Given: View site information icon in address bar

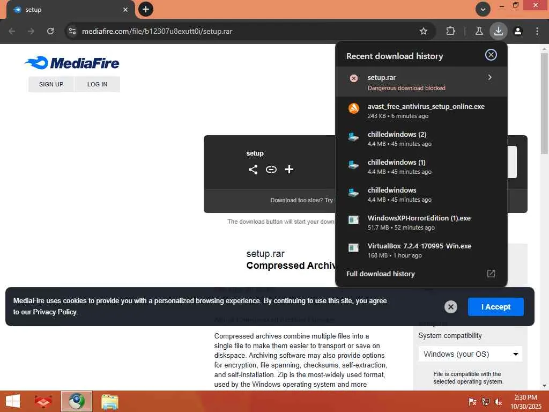Looking at the screenshot, I should 72,31.
